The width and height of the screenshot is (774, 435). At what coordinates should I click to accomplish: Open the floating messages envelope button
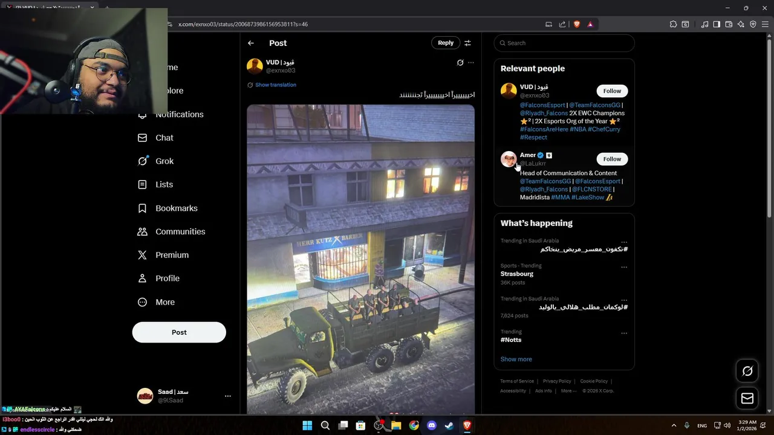coord(747,398)
